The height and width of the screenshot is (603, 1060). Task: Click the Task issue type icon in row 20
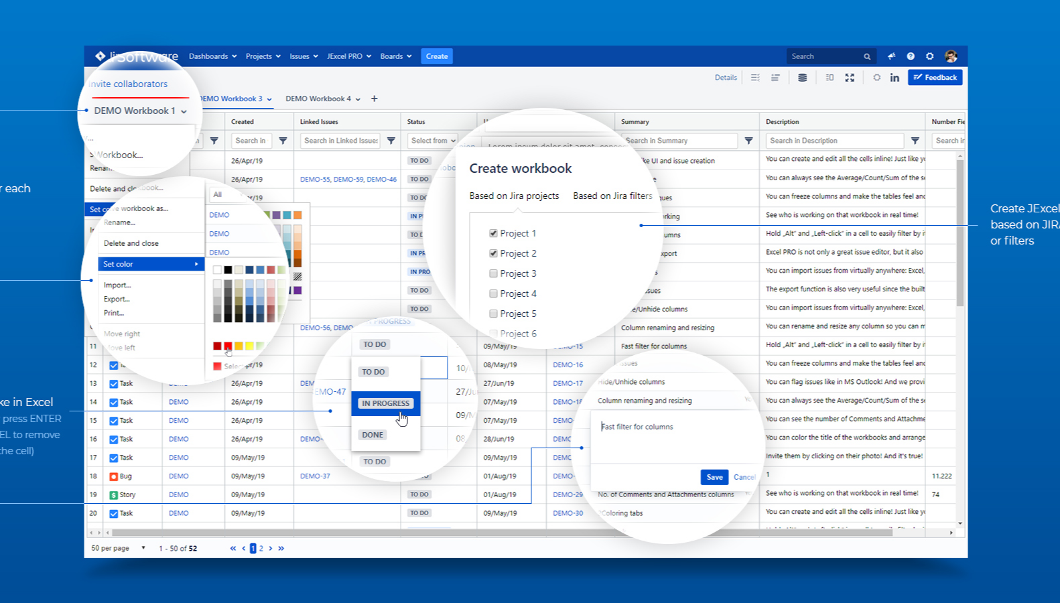[114, 514]
